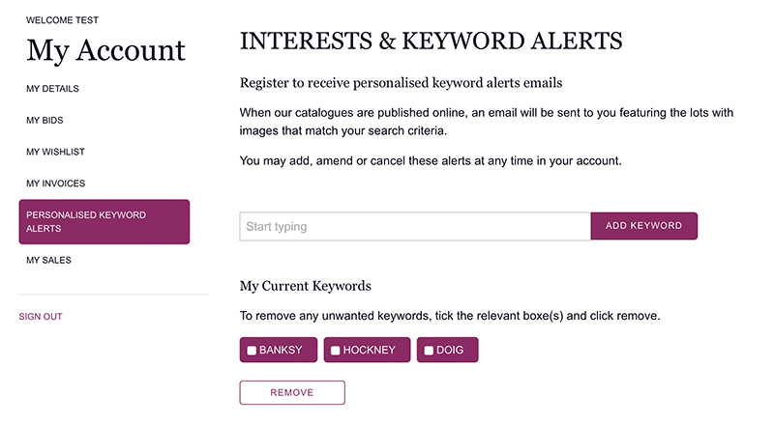Screen dimensions: 774x425
Task: Focus the Start typing keyword field
Action: pos(415,226)
